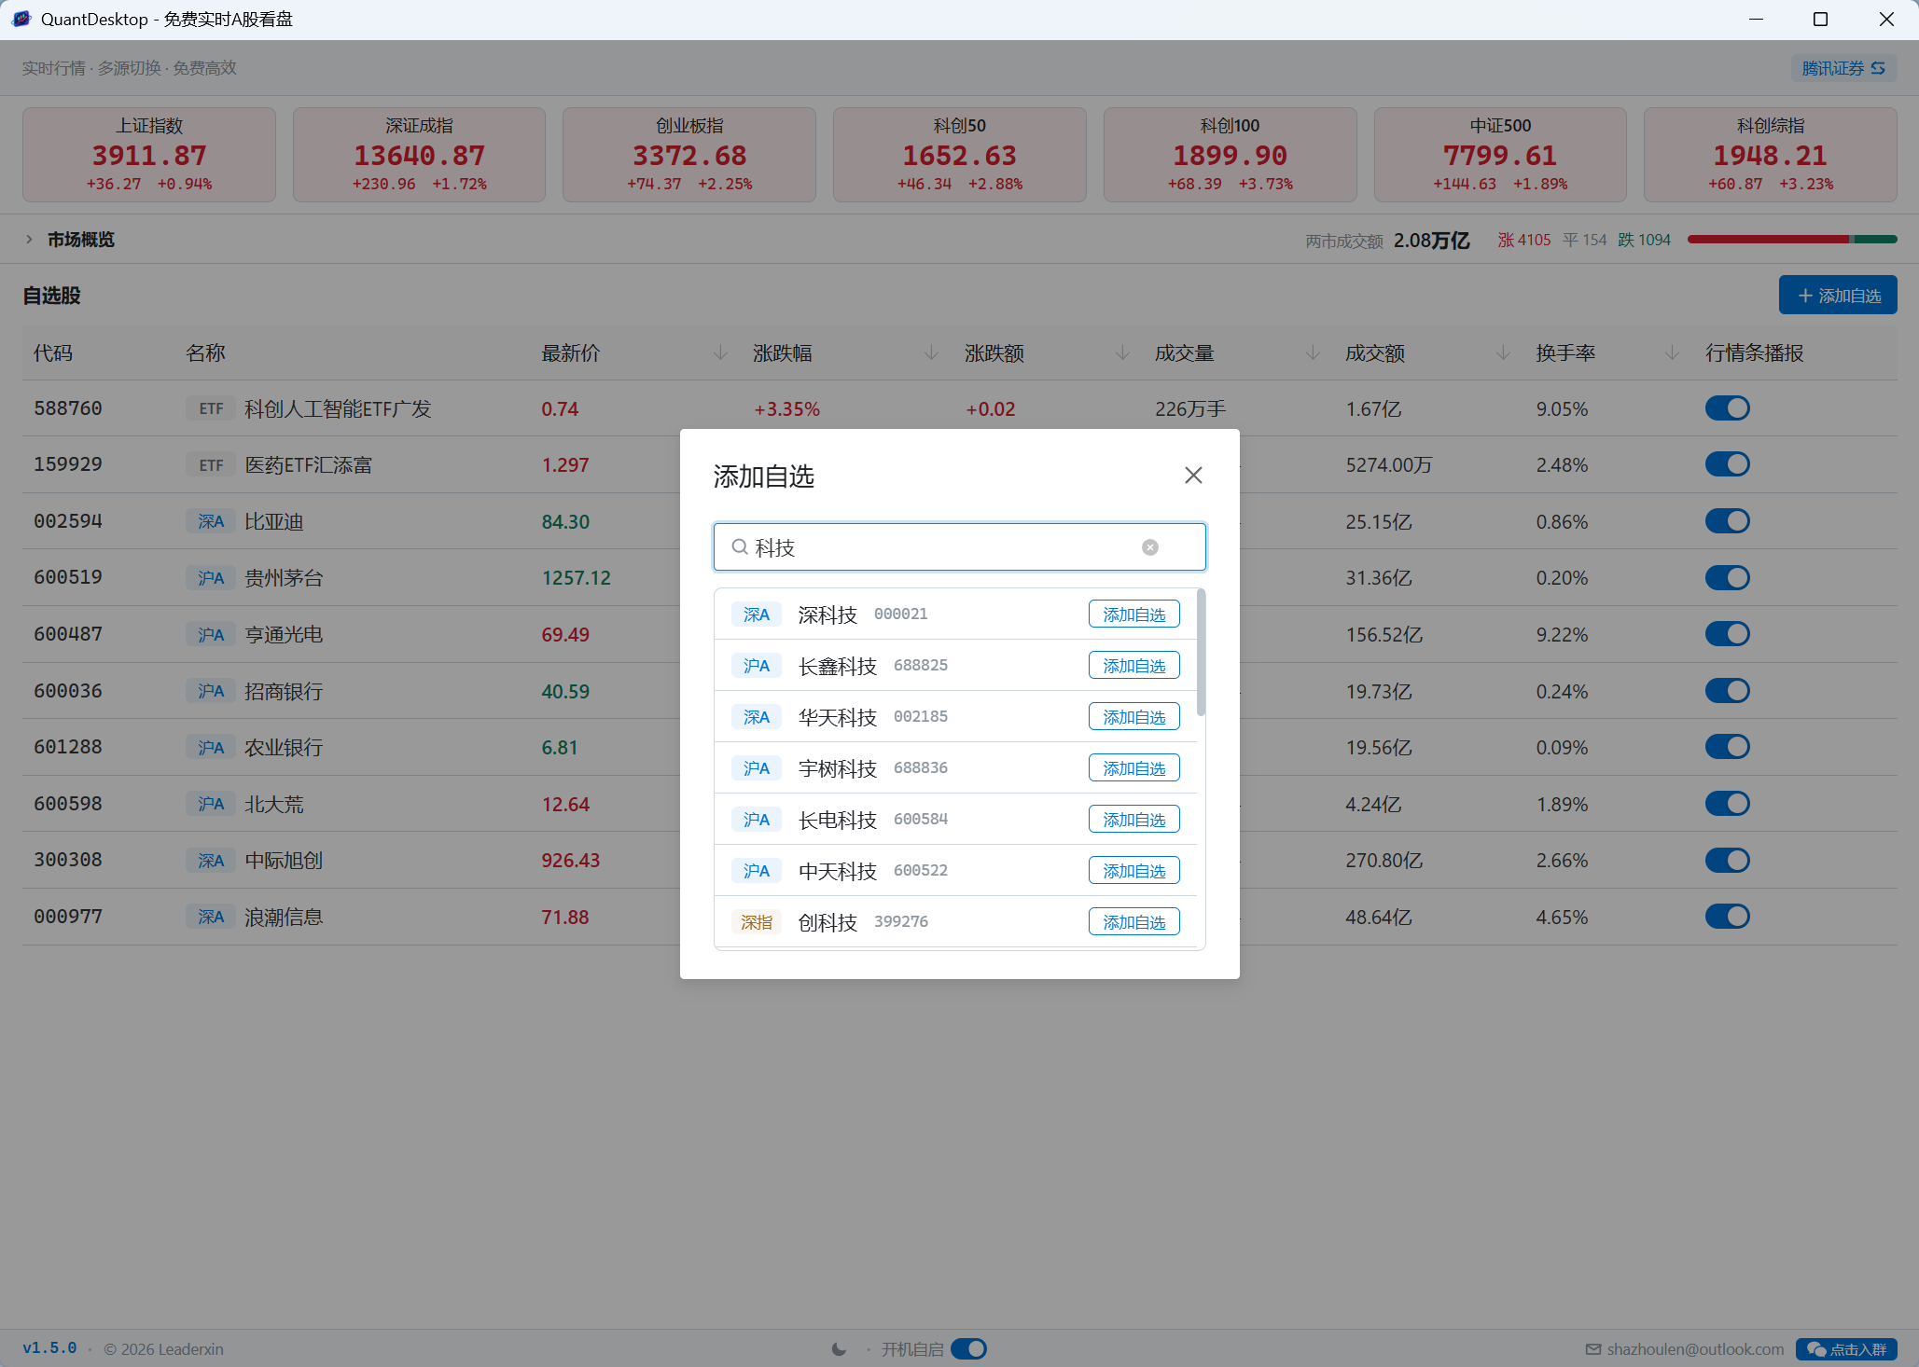Open the 上证指数 index card
The image size is (1919, 1367).
149,155
